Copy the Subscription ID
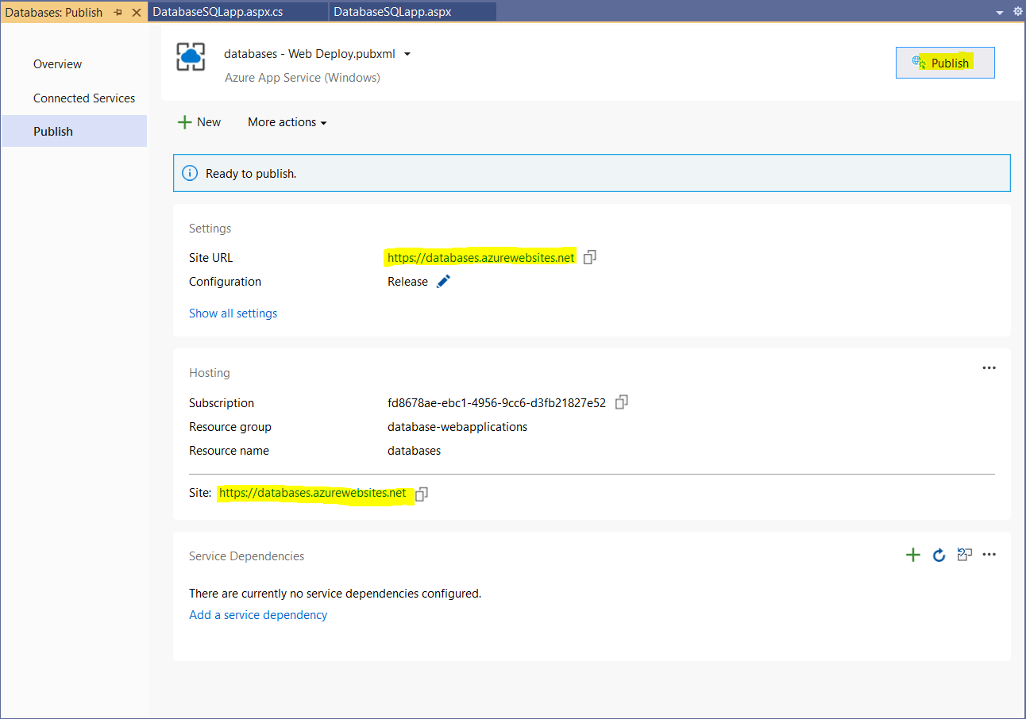Viewport: 1026px width, 719px height. coord(622,402)
